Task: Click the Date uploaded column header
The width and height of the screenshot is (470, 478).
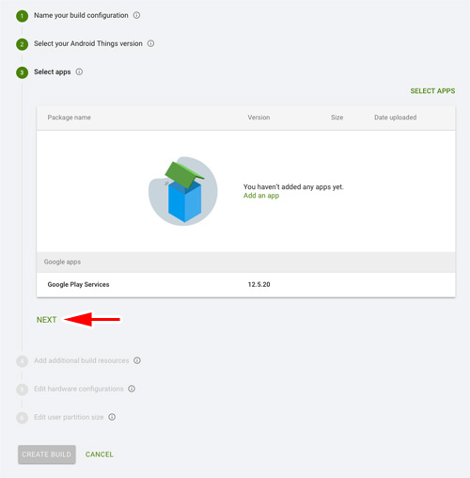Action: (395, 118)
